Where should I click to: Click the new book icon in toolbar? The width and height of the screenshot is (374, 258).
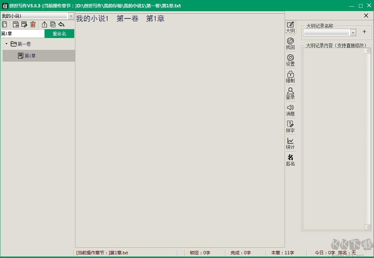coord(5,24)
